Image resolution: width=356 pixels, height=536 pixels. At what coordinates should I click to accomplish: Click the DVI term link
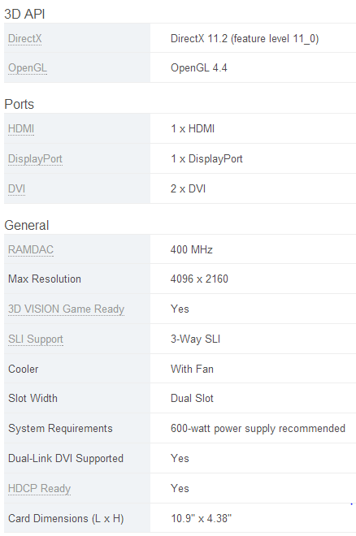tap(17, 188)
